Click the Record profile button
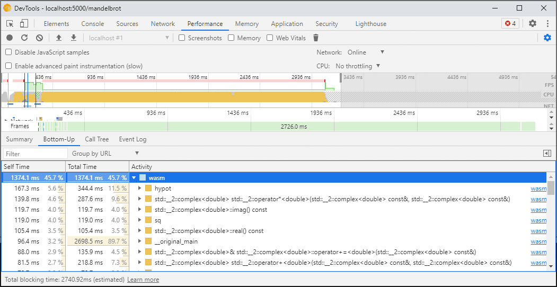 10,38
